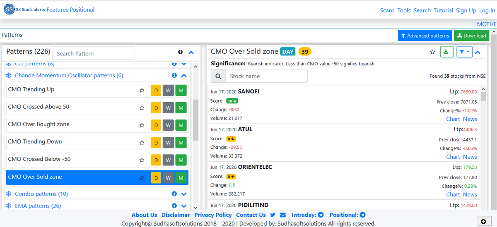Open the filter dropdown in results header
This screenshot has height=227, width=497.
point(463,52)
